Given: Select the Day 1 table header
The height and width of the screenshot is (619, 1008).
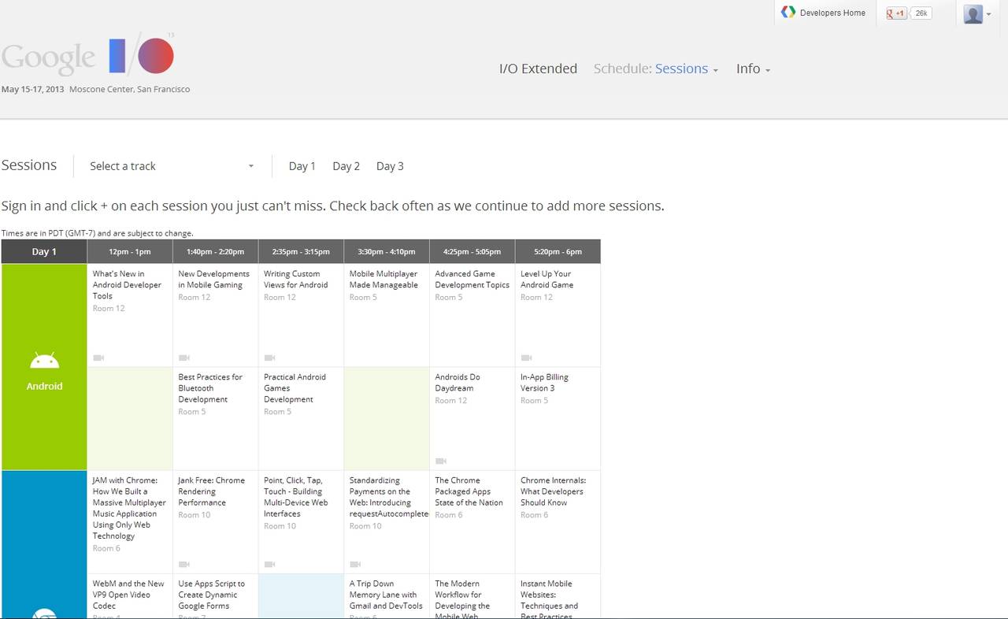Looking at the screenshot, I should click(44, 252).
